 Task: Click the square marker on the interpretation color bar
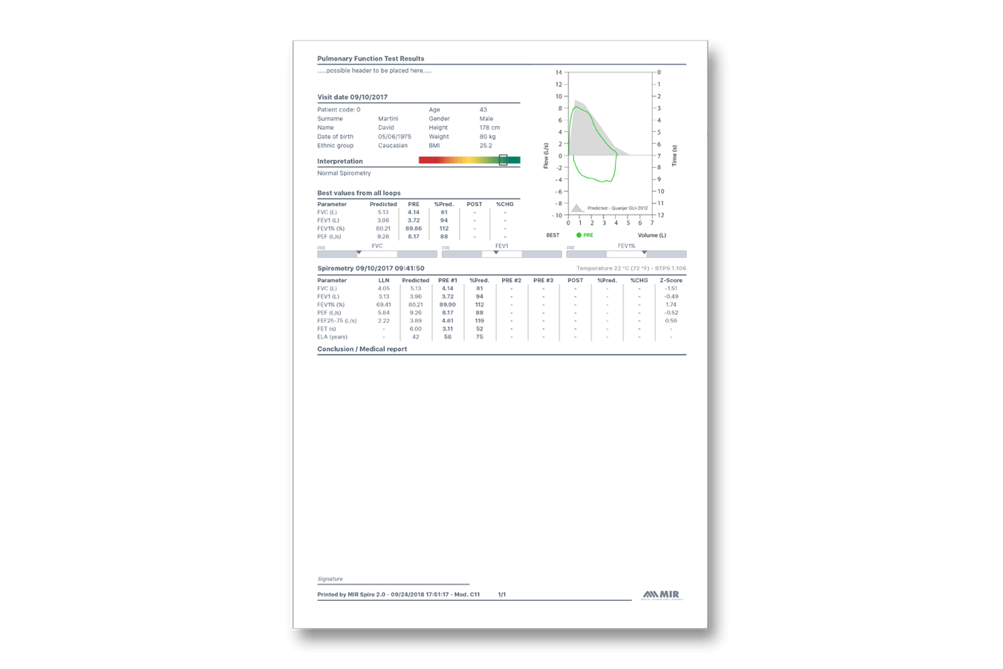coord(503,160)
